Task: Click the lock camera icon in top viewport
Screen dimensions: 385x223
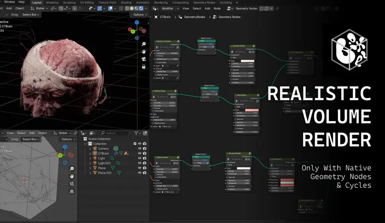Action: [x=144, y=66]
